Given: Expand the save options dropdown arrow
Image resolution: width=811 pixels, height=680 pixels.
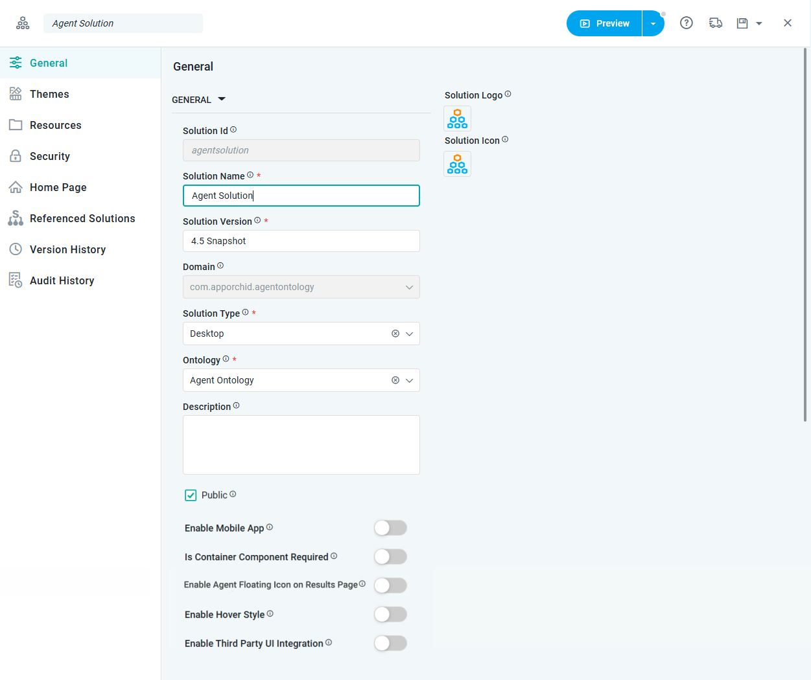Looking at the screenshot, I should point(759,24).
